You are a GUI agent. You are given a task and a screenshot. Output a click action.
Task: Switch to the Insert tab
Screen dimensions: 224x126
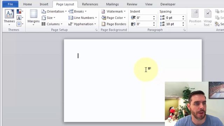44,4
